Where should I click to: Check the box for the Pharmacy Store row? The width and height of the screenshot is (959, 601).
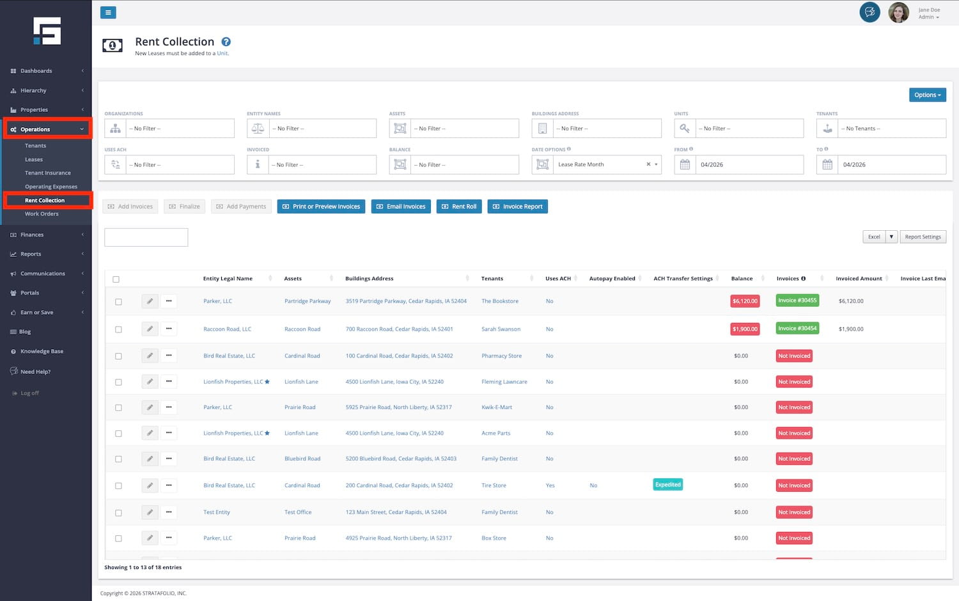coord(118,356)
